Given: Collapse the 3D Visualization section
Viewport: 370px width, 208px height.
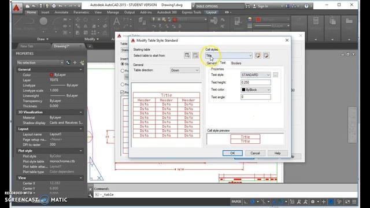Looking at the screenshot, I should click(81, 112).
